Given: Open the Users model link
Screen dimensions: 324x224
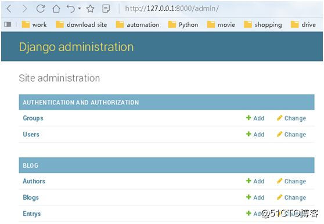Looking at the screenshot, I should click(x=31, y=135).
